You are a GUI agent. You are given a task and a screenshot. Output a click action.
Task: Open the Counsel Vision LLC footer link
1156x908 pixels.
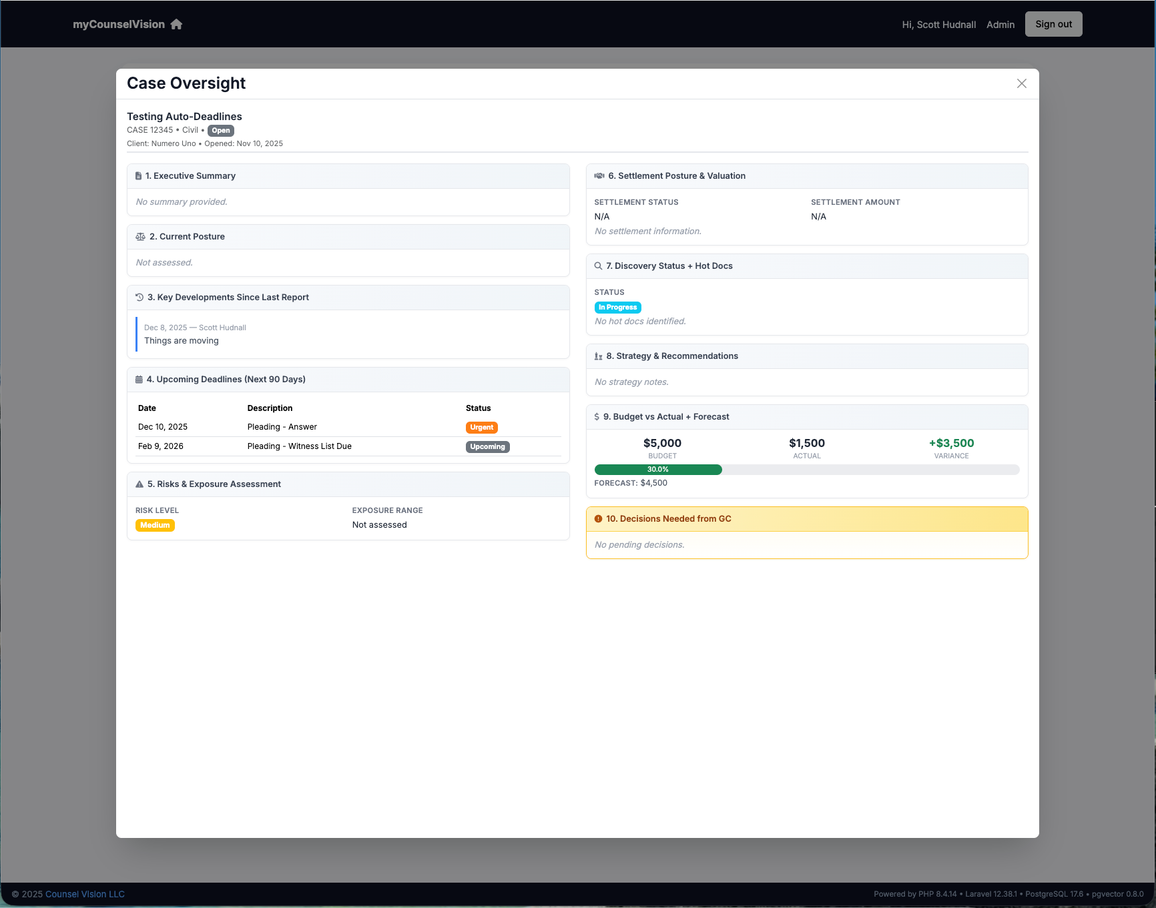85,894
